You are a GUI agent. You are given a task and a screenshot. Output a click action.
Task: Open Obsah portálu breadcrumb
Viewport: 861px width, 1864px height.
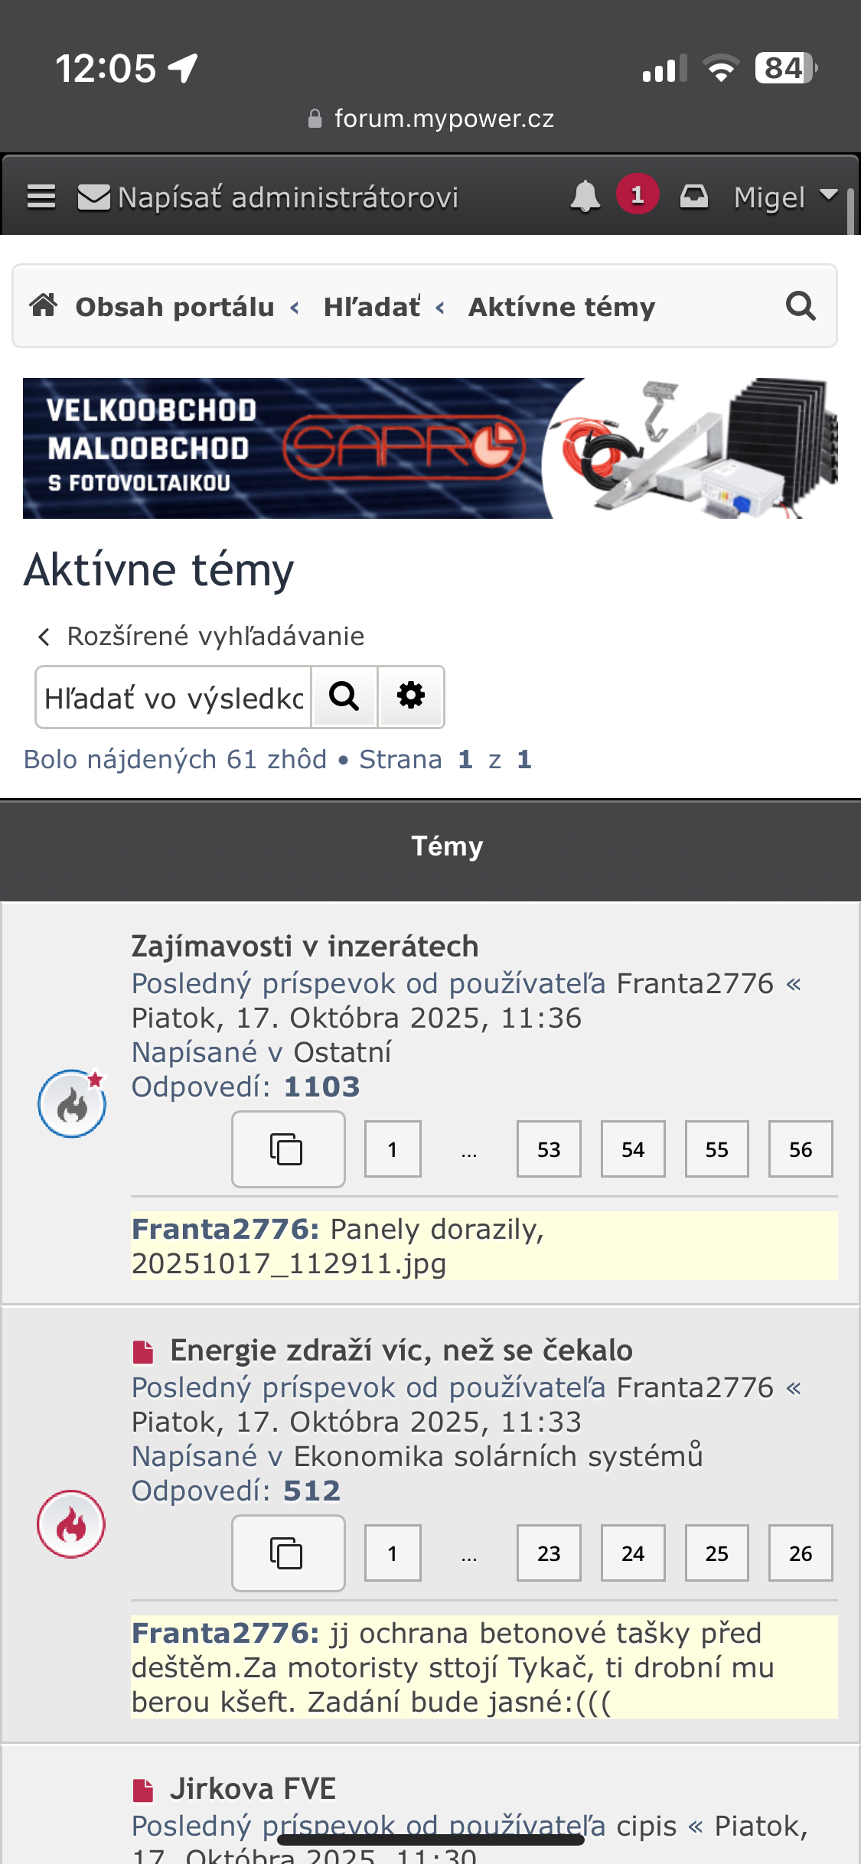174,307
